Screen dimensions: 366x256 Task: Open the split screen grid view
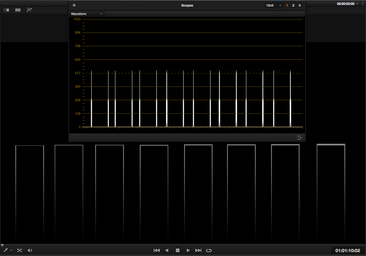tap(18, 10)
